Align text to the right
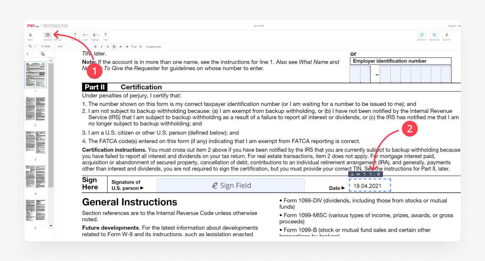This screenshot has height=261, width=485. (x=127, y=46)
